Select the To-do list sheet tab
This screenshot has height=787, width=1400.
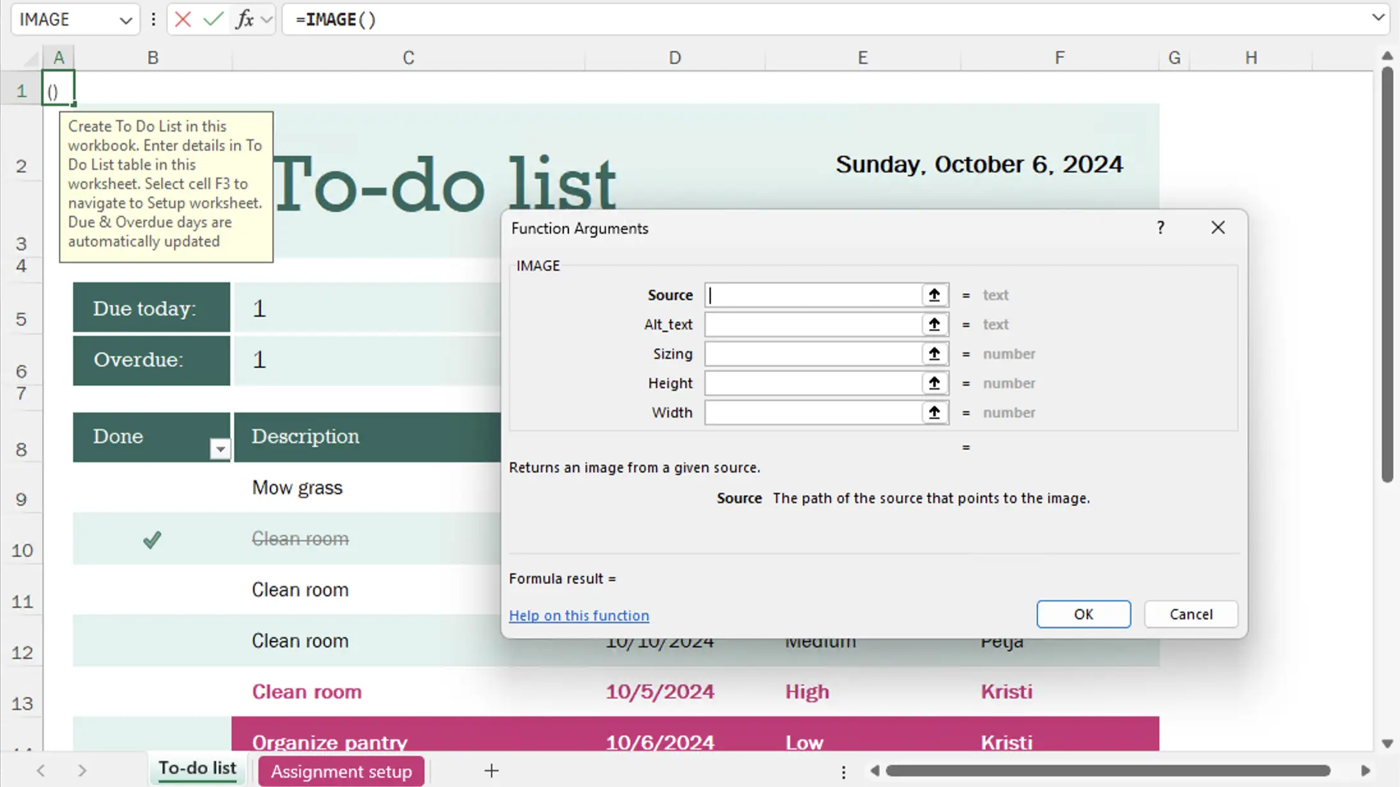point(197,768)
